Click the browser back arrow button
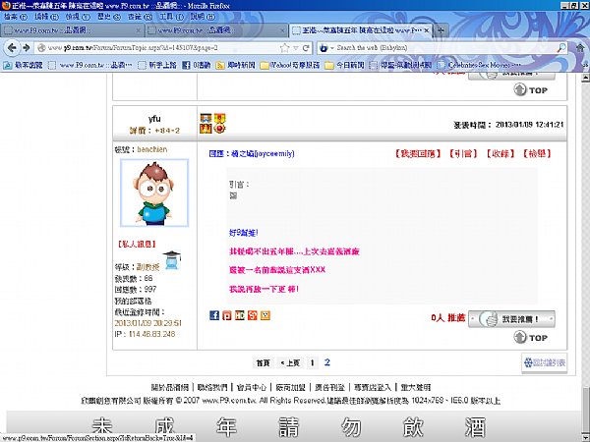 12,48
